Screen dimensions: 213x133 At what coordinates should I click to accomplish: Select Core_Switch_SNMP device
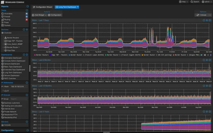click(15, 44)
